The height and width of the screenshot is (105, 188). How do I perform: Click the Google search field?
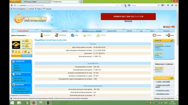144,5
